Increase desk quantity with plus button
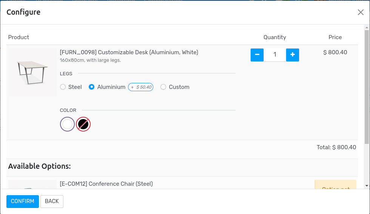This screenshot has width=370, height=214. point(293,55)
